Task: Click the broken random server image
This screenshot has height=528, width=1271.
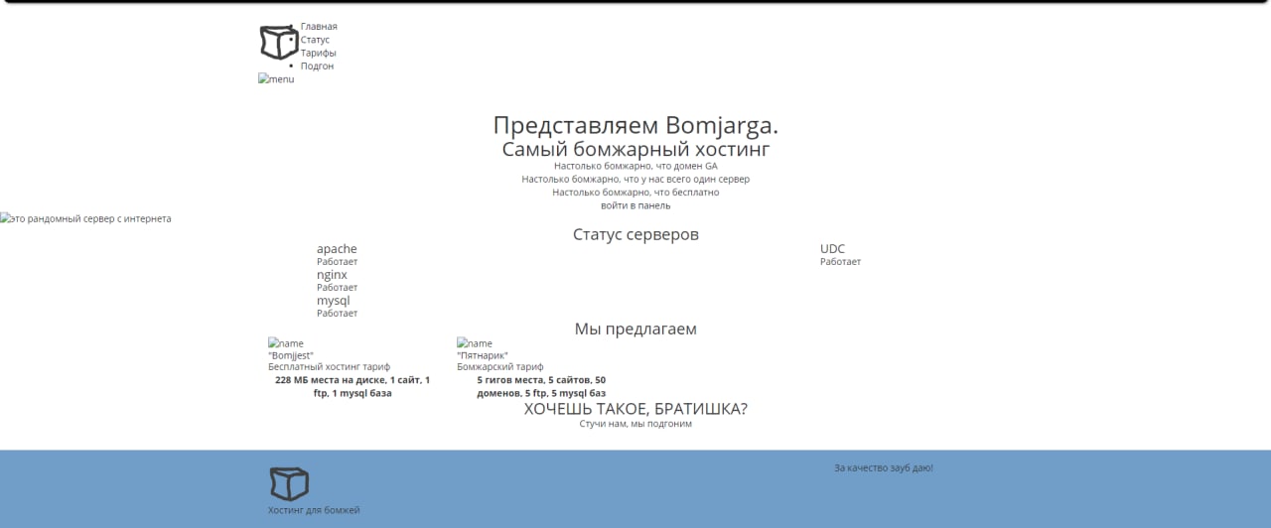Action: tap(85, 218)
